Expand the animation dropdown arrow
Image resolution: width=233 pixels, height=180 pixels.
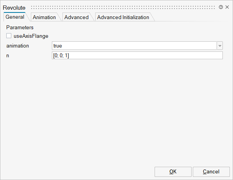click(x=220, y=46)
